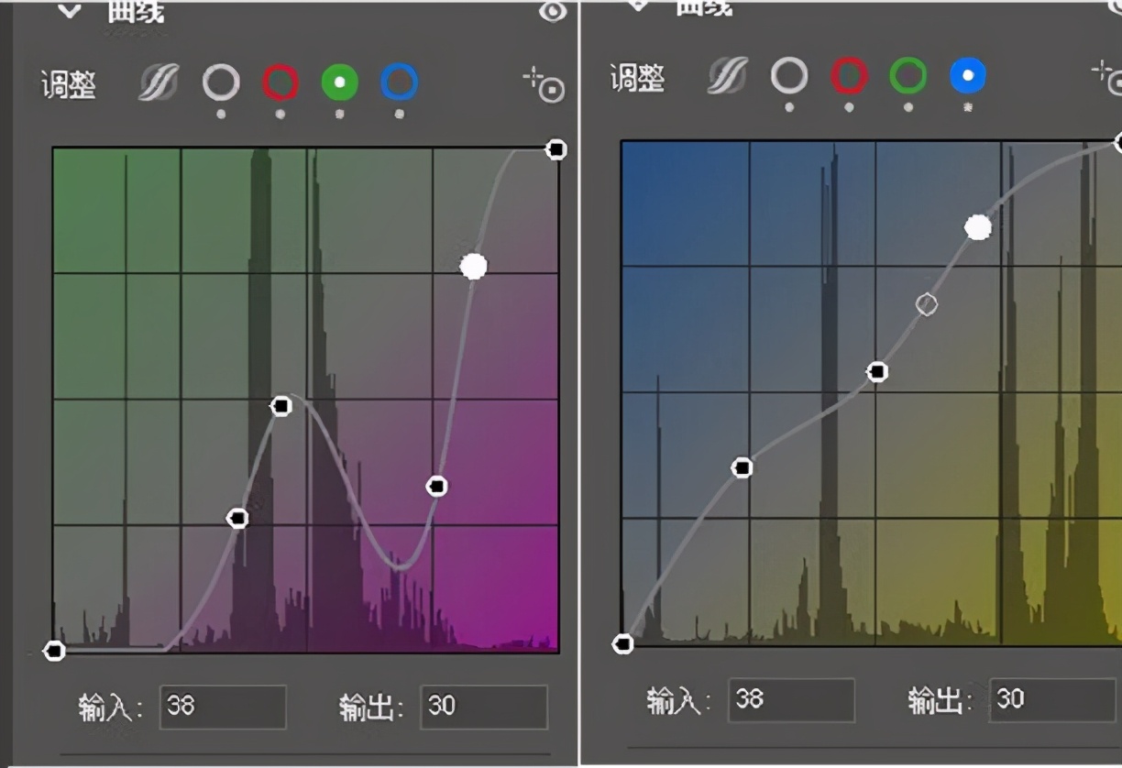The height and width of the screenshot is (768, 1122).
Task: Select large white highlighted point on green curve
Action: [473, 267]
